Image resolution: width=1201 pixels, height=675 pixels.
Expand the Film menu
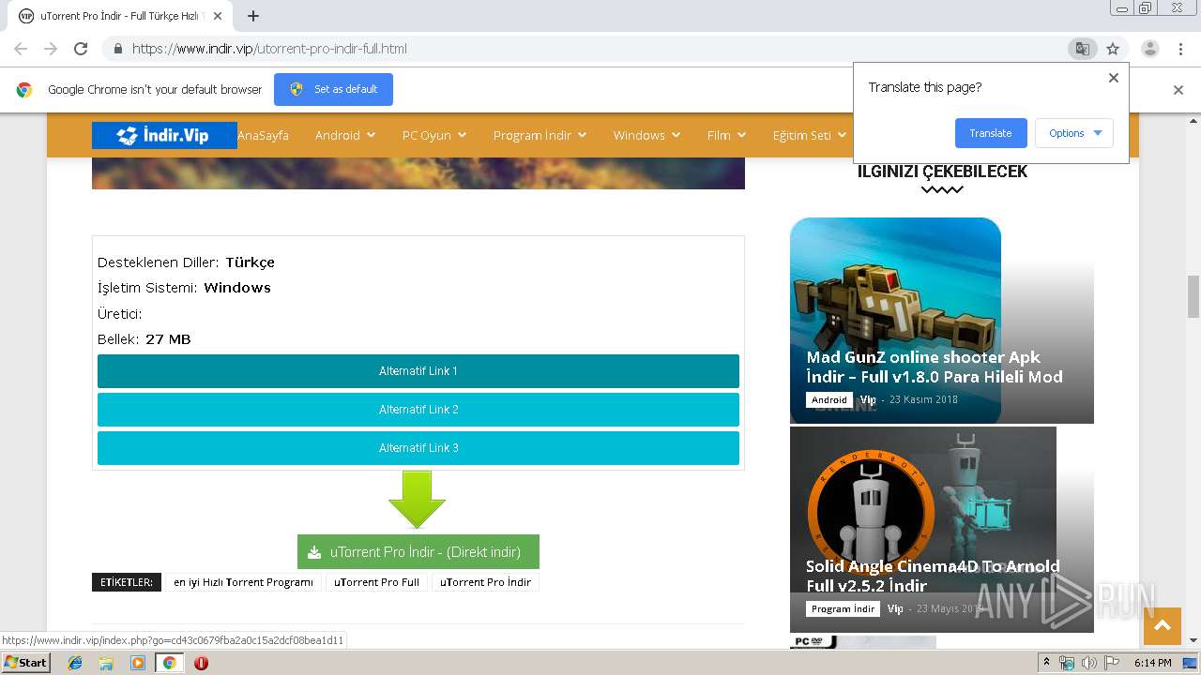tap(726, 135)
